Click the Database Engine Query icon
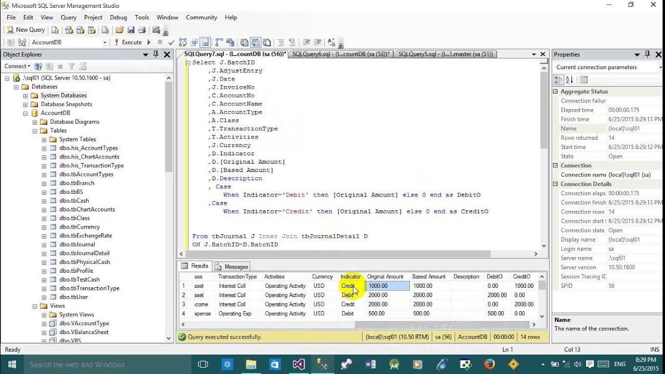The image size is (665, 374). tap(55, 30)
